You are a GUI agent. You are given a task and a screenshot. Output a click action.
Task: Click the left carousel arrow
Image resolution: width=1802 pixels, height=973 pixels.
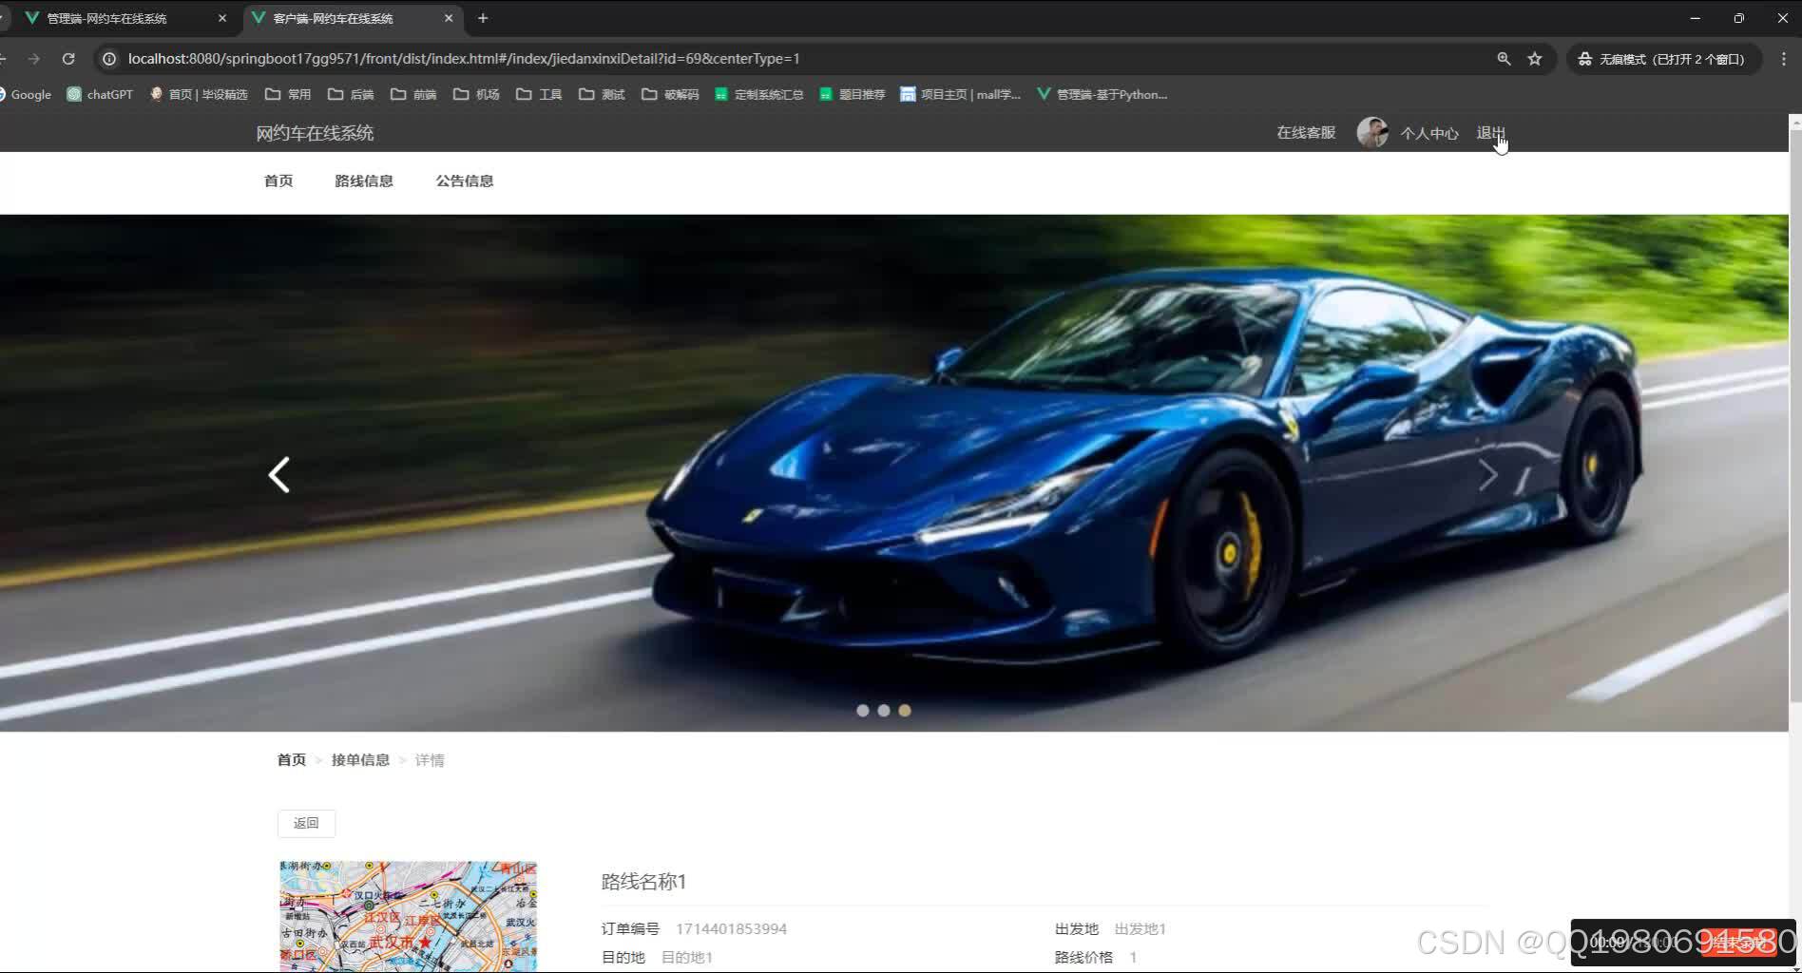tap(278, 474)
